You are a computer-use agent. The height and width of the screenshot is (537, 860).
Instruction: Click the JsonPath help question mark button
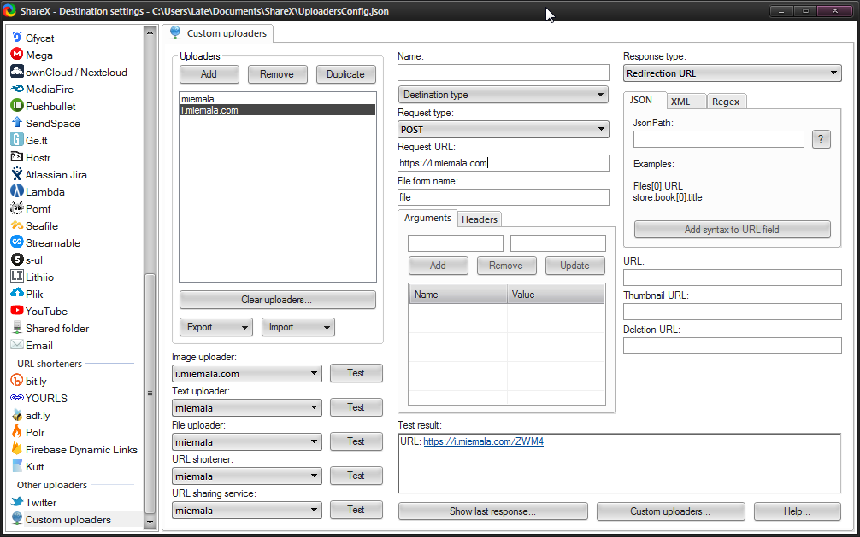[821, 139]
